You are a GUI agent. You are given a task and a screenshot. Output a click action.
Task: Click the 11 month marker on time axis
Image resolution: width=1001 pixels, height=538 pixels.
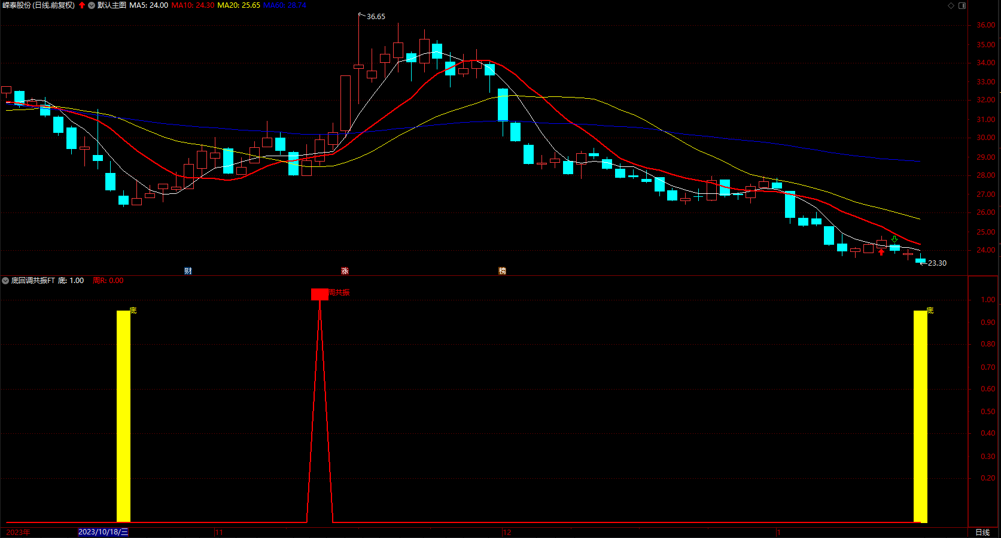tap(219, 532)
